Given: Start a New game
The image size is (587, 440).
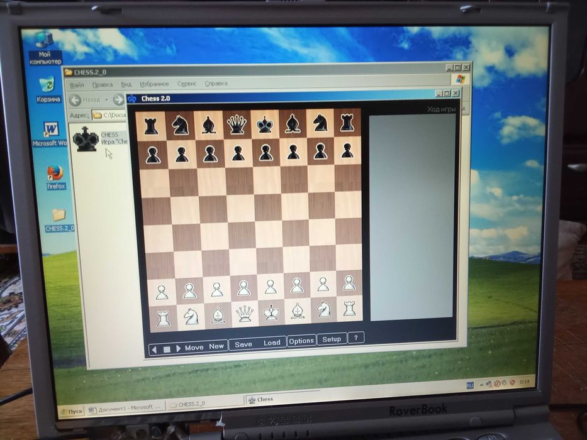Looking at the screenshot, I should (216, 346).
